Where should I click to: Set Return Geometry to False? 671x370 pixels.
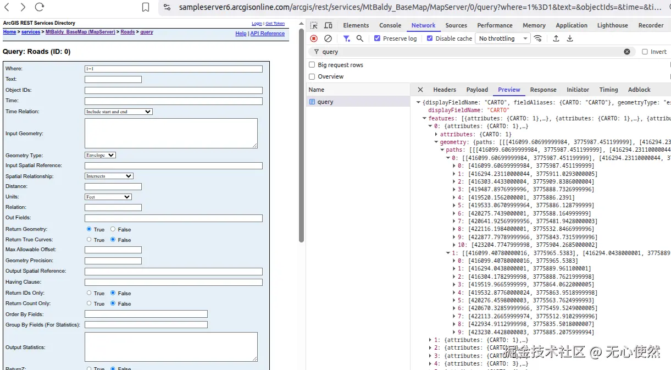(x=113, y=229)
